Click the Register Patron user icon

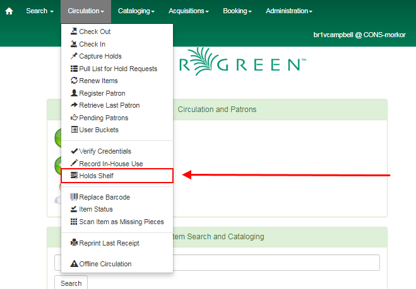click(74, 93)
